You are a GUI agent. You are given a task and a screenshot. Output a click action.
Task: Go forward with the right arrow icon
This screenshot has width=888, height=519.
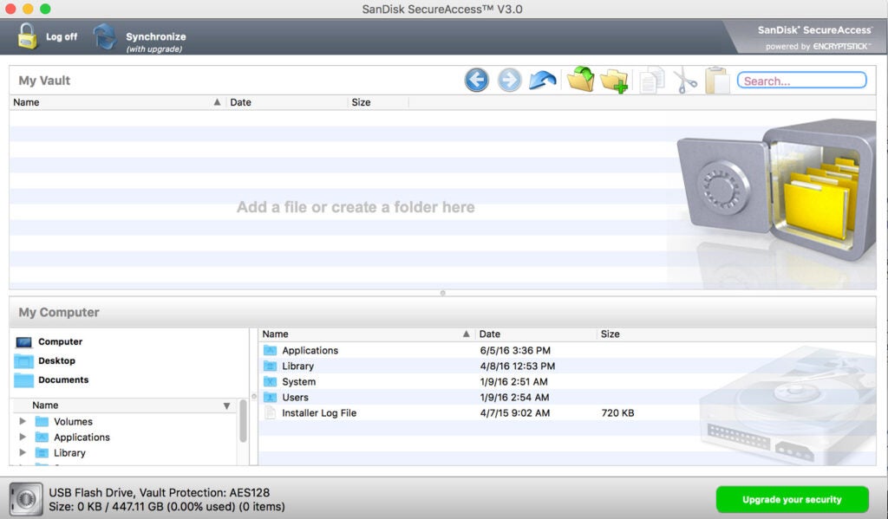510,81
